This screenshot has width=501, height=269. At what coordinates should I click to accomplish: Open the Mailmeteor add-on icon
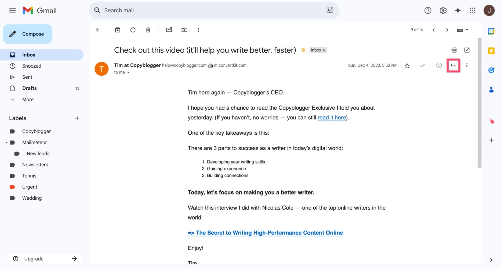tap(491, 121)
